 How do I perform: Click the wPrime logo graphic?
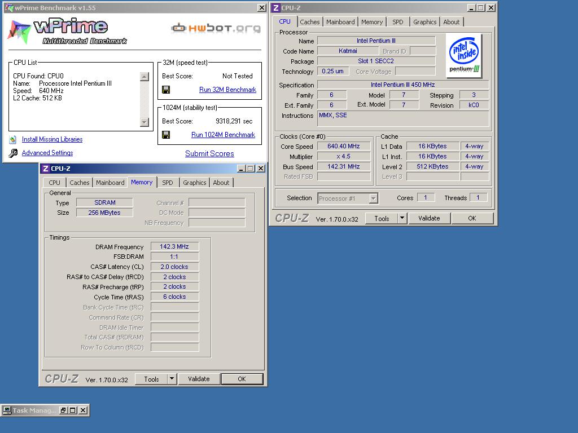tap(67, 32)
